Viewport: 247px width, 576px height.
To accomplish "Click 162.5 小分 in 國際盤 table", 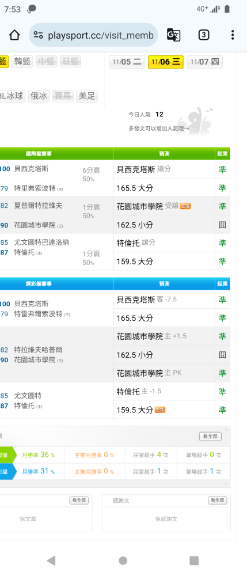I will pos(135,225).
